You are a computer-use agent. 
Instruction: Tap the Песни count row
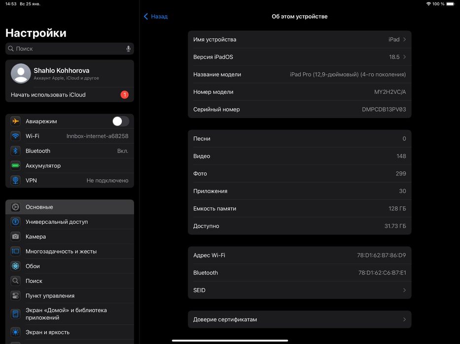[x=300, y=138]
